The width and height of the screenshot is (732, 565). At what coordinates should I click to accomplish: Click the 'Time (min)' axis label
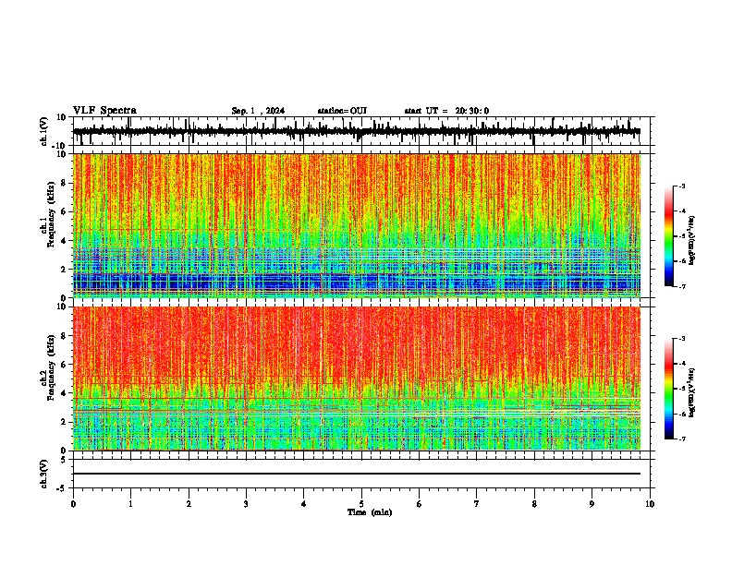pyautogui.click(x=370, y=512)
